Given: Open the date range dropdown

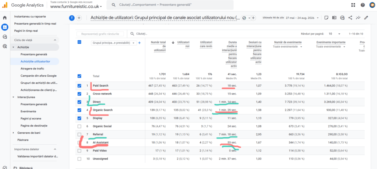Looking at the screenshot, I should [x=303, y=18].
